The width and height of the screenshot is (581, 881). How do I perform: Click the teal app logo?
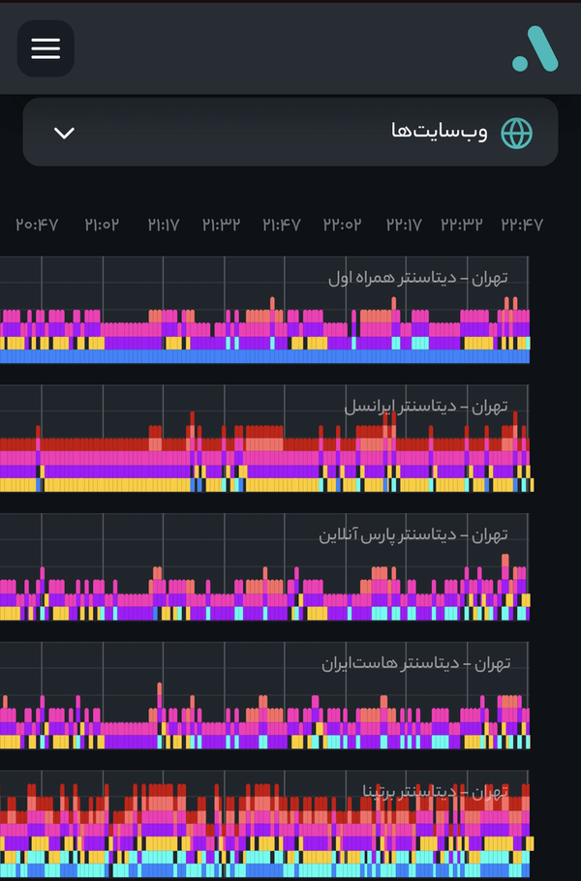(x=535, y=48)
